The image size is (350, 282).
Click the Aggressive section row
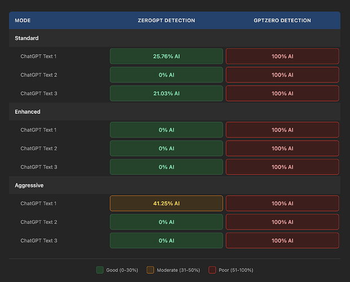click(174, 185)
